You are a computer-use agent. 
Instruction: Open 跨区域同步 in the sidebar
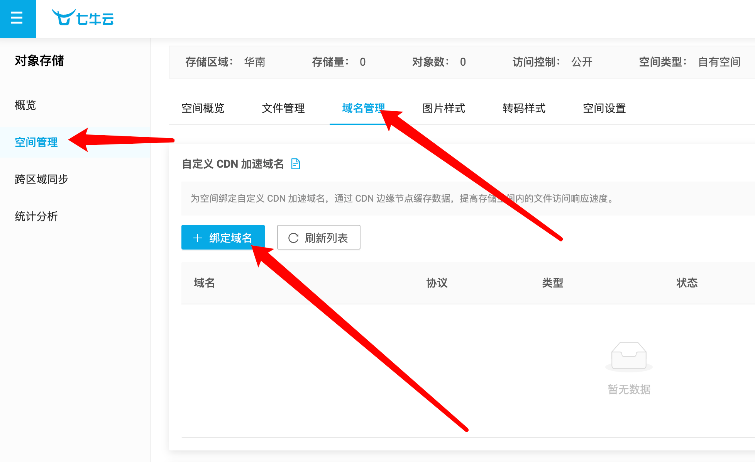pyautogui.click(x=41, y=179)
